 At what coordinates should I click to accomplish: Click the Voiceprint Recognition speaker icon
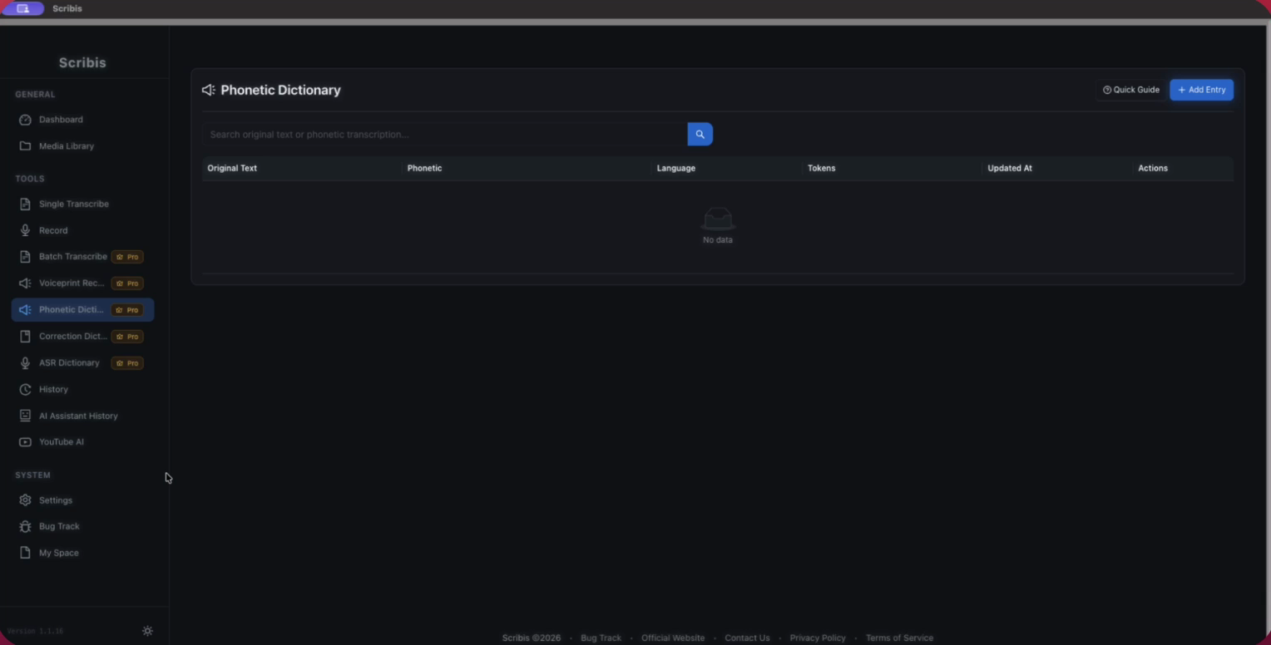pos(25,283)
